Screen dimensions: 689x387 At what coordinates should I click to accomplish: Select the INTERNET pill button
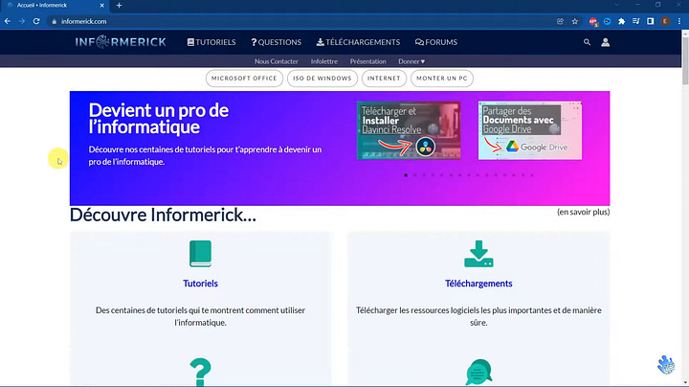(x=384, y=79)
